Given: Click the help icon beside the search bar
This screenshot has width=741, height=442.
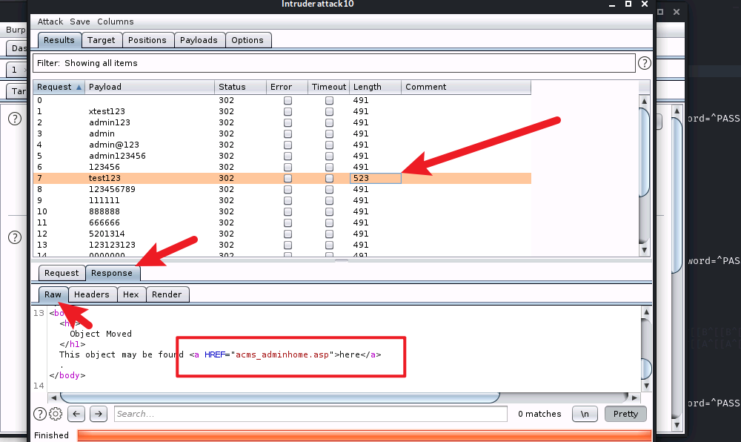Looking at the screenshot, I should point(40,414).
